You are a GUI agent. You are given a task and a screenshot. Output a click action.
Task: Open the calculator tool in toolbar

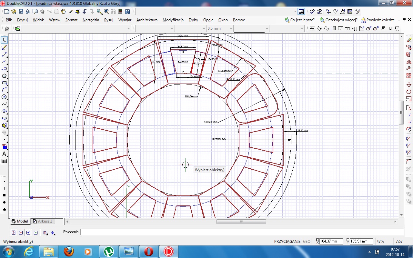[x=120, y=12]
